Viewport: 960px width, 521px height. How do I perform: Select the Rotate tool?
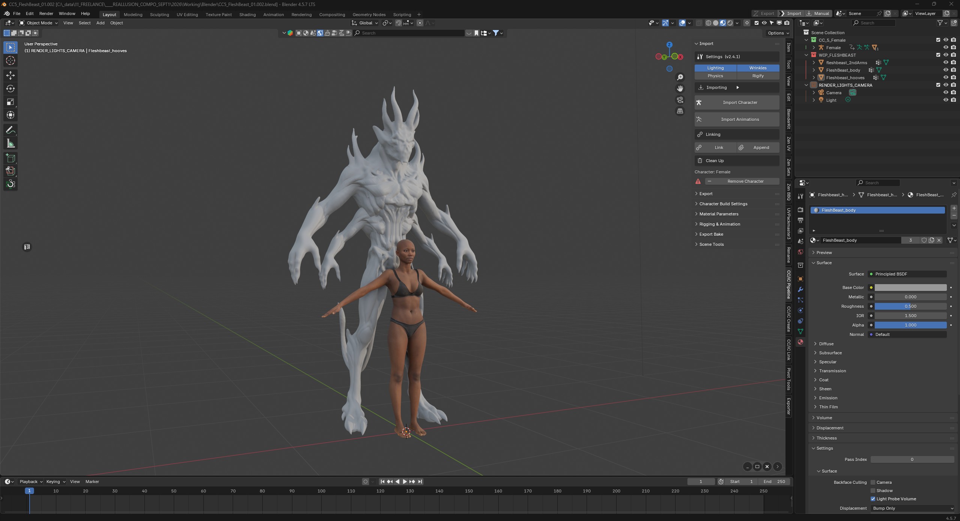pyautogui.click(x=11, y=89)
